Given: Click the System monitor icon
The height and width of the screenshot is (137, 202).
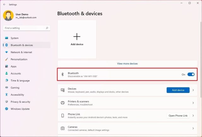Looking at the screenshot, I should point(6,38).
